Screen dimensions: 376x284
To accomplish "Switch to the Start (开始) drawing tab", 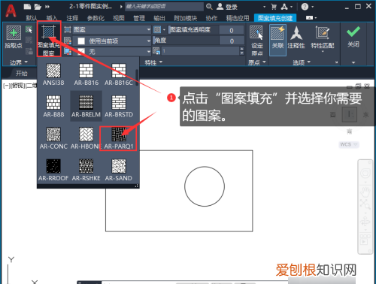I will pos(22,73).
